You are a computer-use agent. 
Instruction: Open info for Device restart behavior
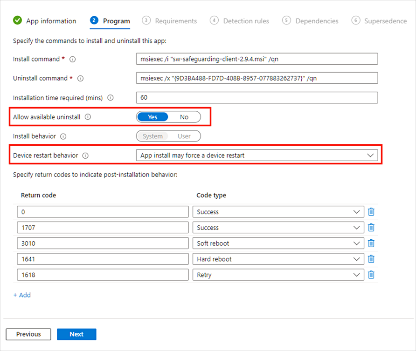pos(85,156)
